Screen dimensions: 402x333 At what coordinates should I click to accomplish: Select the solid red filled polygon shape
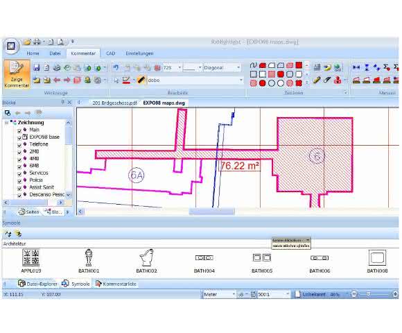click(262, 65)
